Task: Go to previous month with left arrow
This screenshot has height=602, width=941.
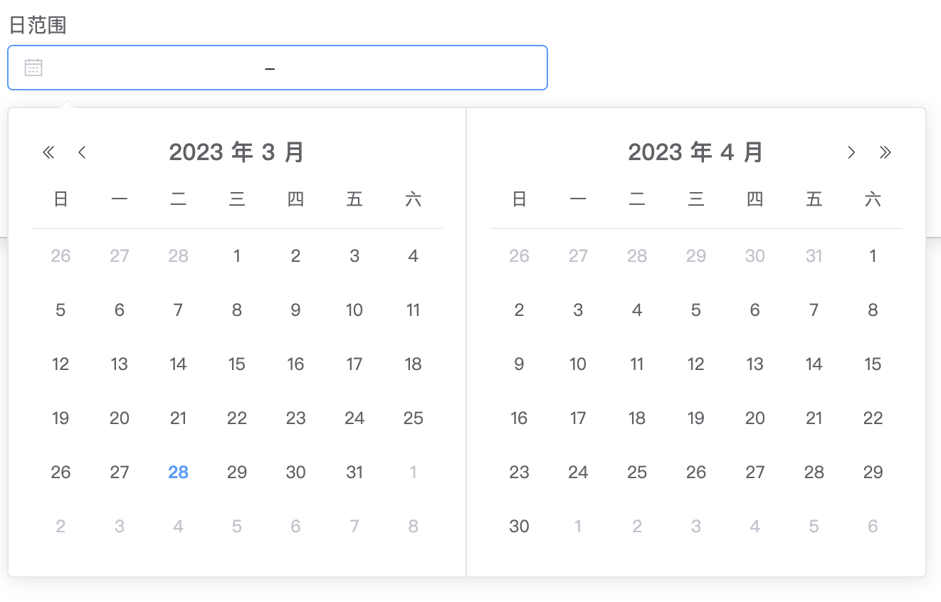Action: coord(82,152)
